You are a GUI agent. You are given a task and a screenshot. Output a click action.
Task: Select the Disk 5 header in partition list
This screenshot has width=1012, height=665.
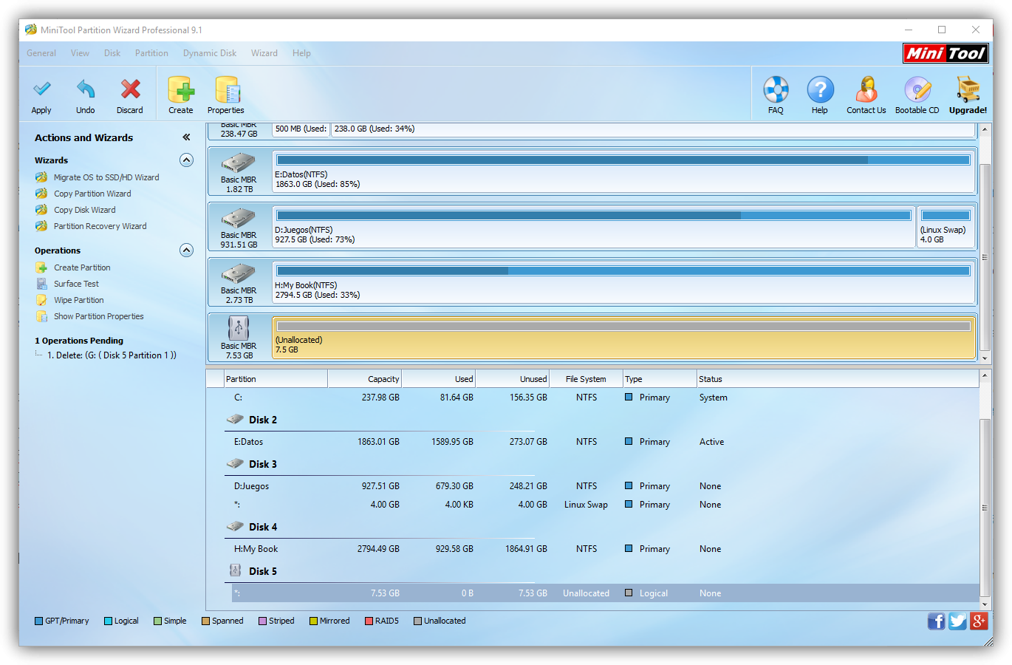click(x=262, y=571)
